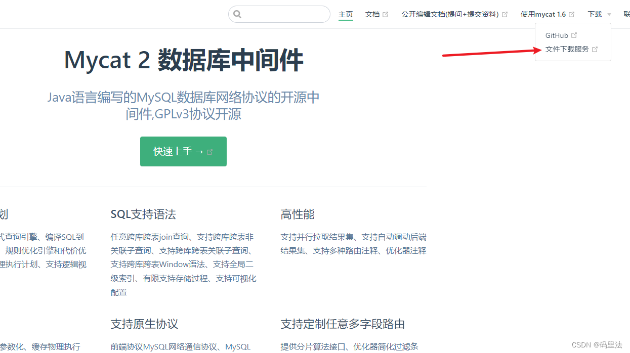Viewport: 630px width, 353px height.
Task: Click the external-link icon beside GitHub
Action: [574, 35]
